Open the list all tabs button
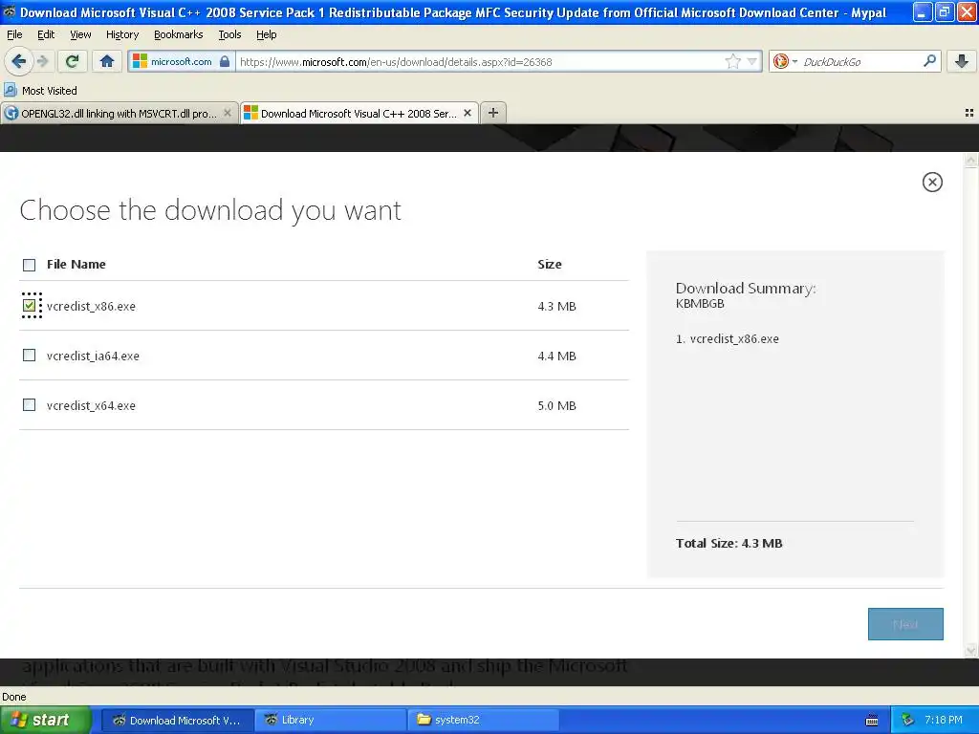This screenshot has width=979, height=734. pyautogui.click(x=969, y=113)
